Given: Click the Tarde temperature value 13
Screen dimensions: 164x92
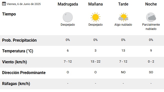Looking at the screenshot, I should (x=123, y=51).
